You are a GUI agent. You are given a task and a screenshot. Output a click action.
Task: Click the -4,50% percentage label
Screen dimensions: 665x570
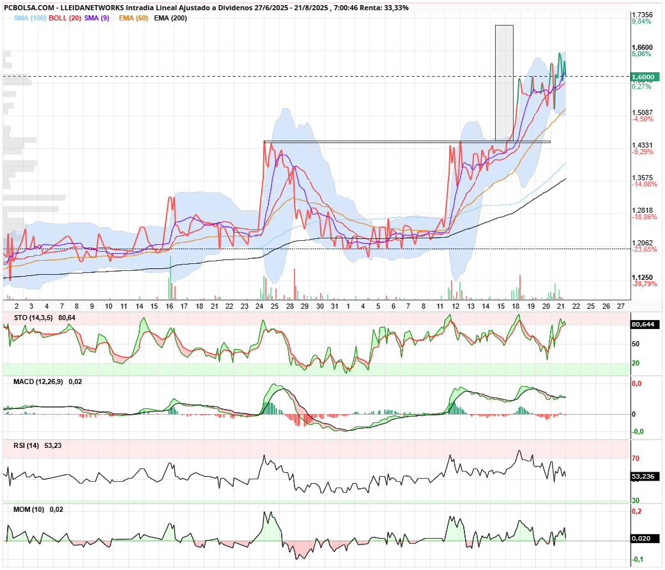pyautogui.click(x=643, y=119)
